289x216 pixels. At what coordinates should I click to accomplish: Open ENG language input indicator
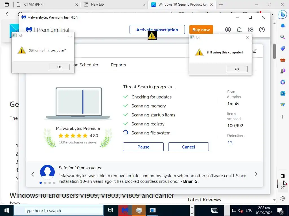pos(249,210)
